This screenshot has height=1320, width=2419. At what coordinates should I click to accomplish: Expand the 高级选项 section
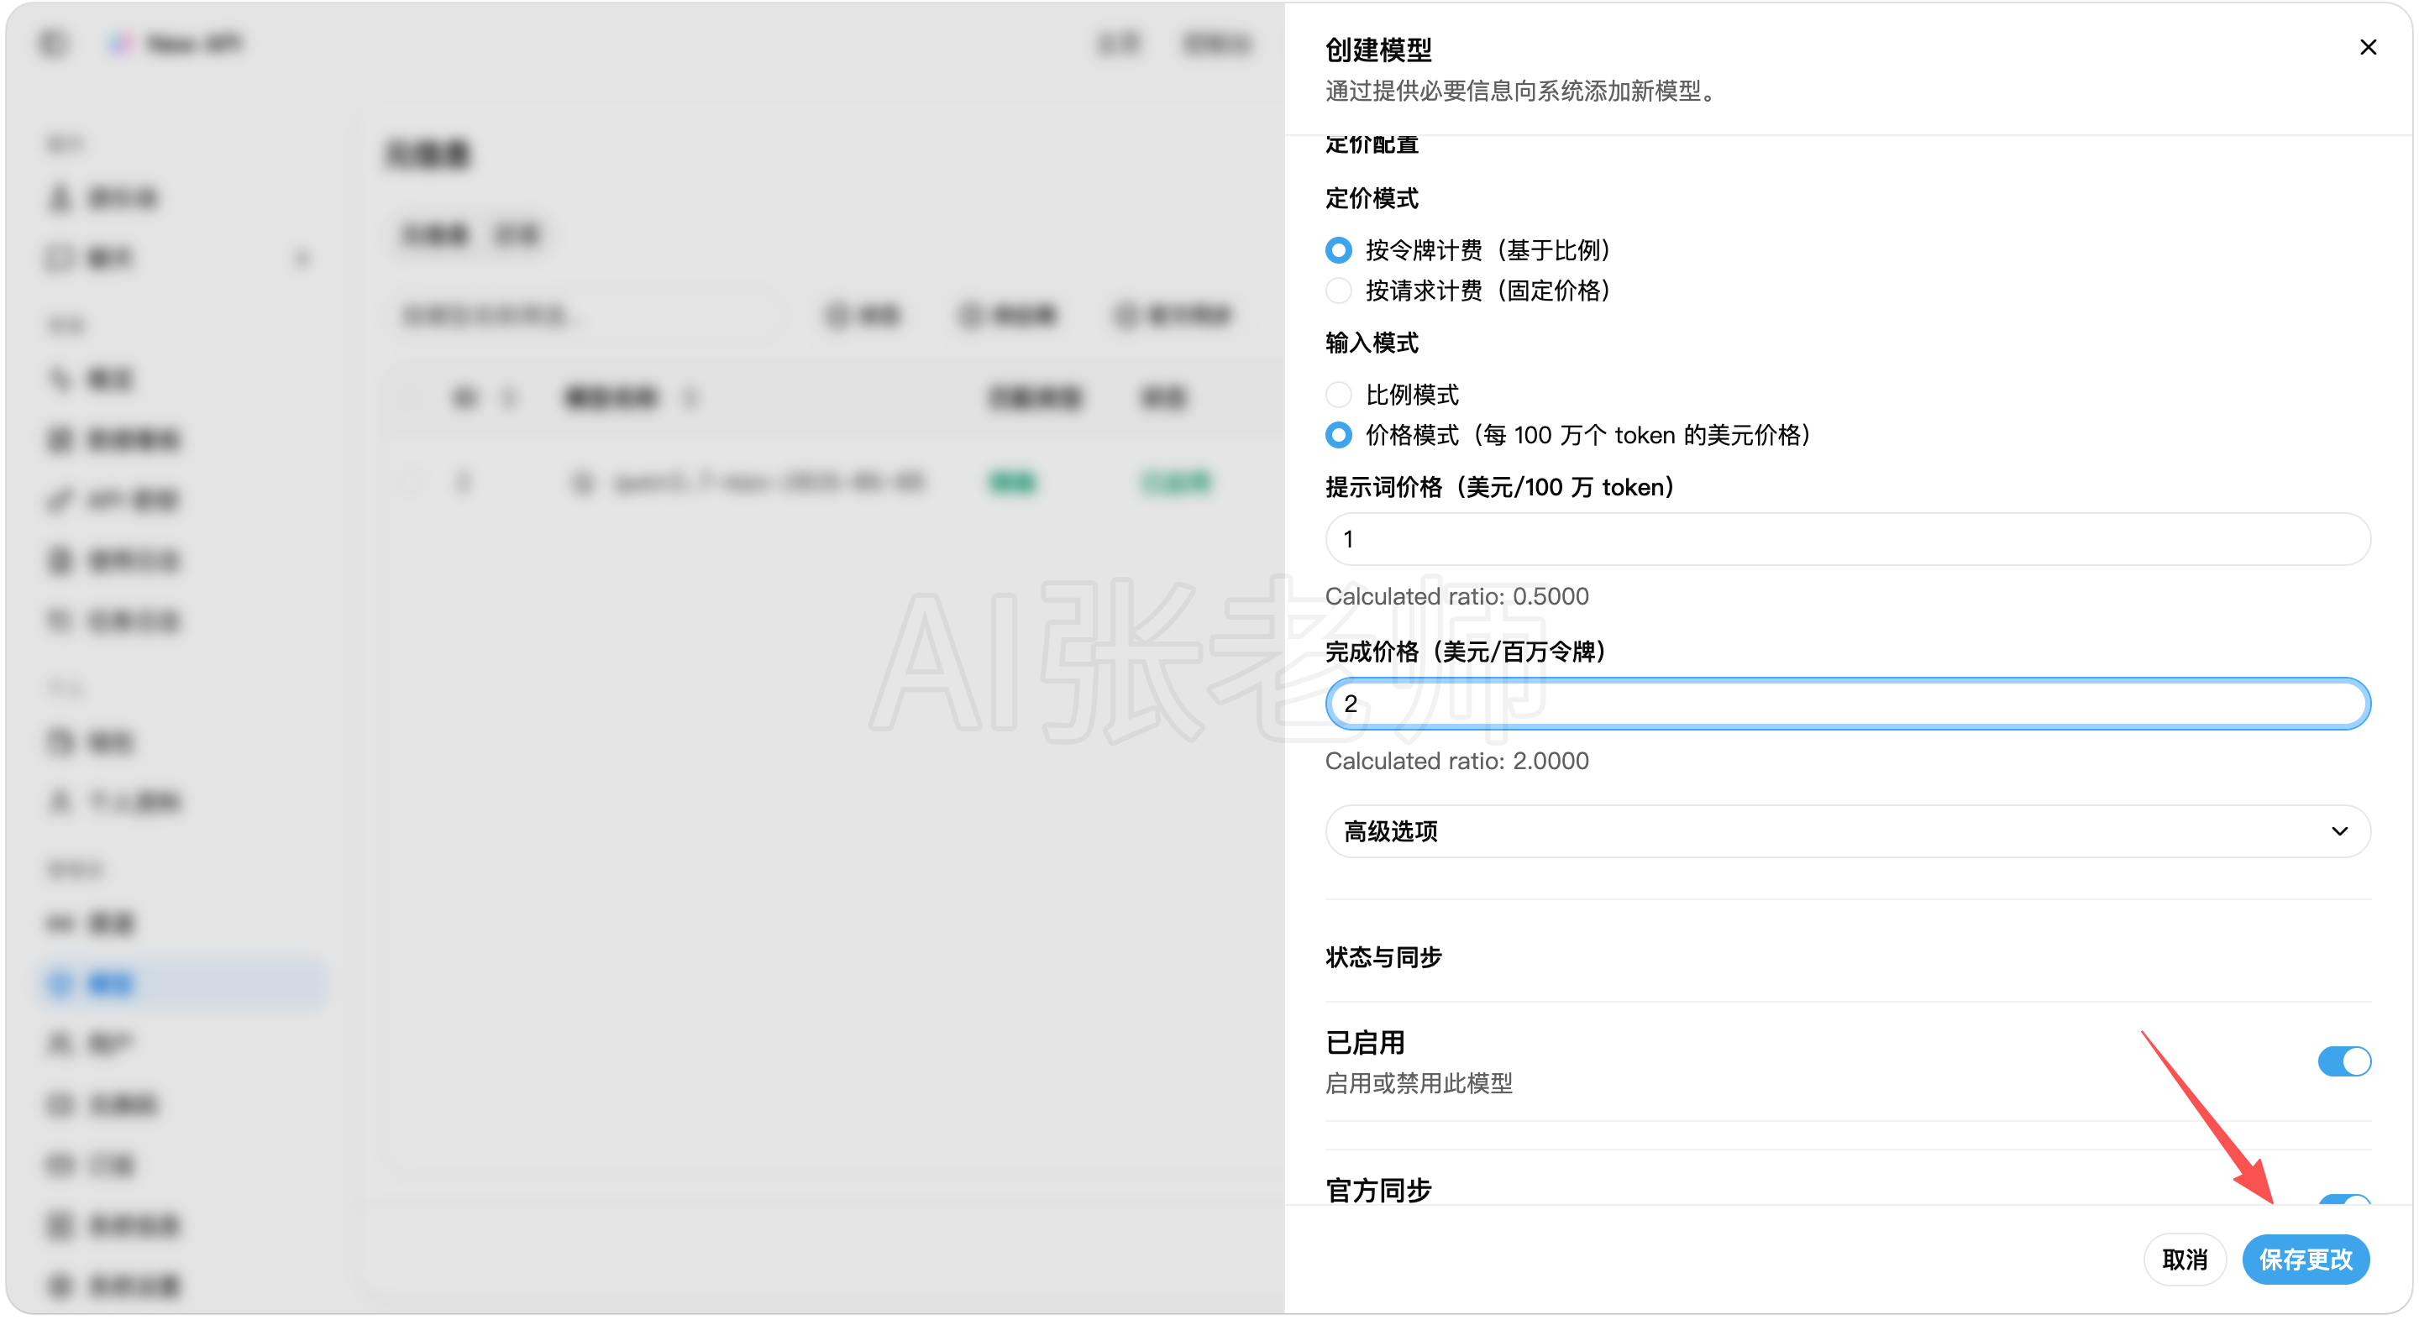[1847, 832]
